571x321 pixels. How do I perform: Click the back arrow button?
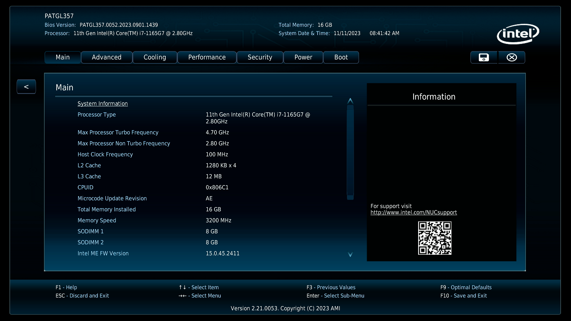click(26, 87)
